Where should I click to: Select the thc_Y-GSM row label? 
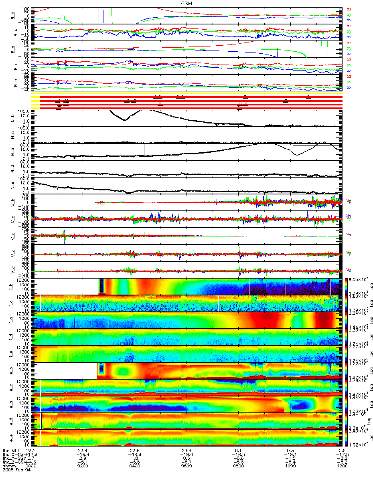click(14, 458)
